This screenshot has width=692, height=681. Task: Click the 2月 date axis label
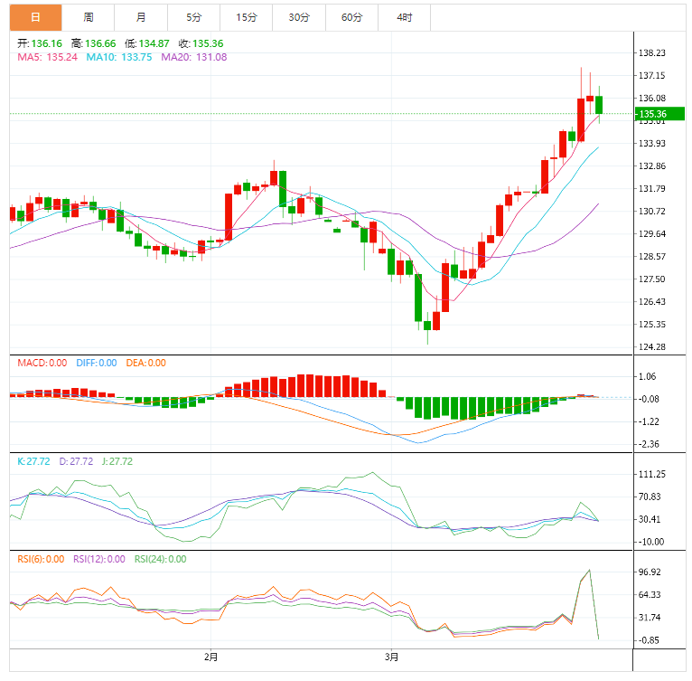[211, 657]
